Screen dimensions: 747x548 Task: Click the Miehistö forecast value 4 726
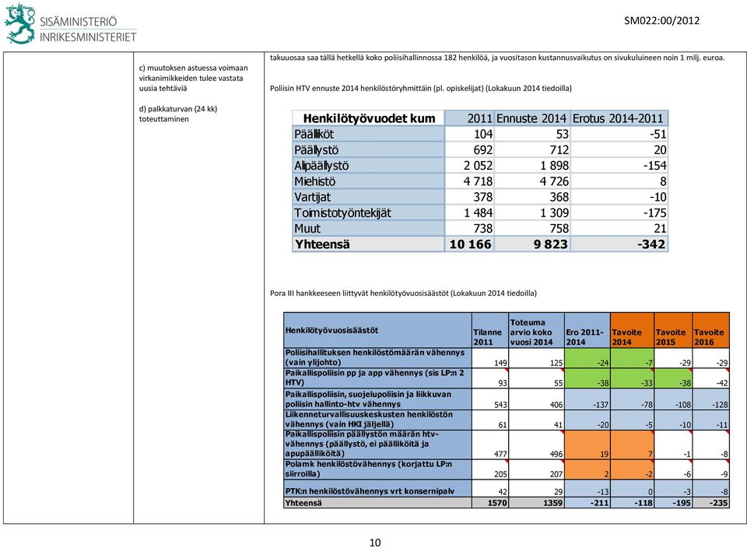(x=554, y=181)
